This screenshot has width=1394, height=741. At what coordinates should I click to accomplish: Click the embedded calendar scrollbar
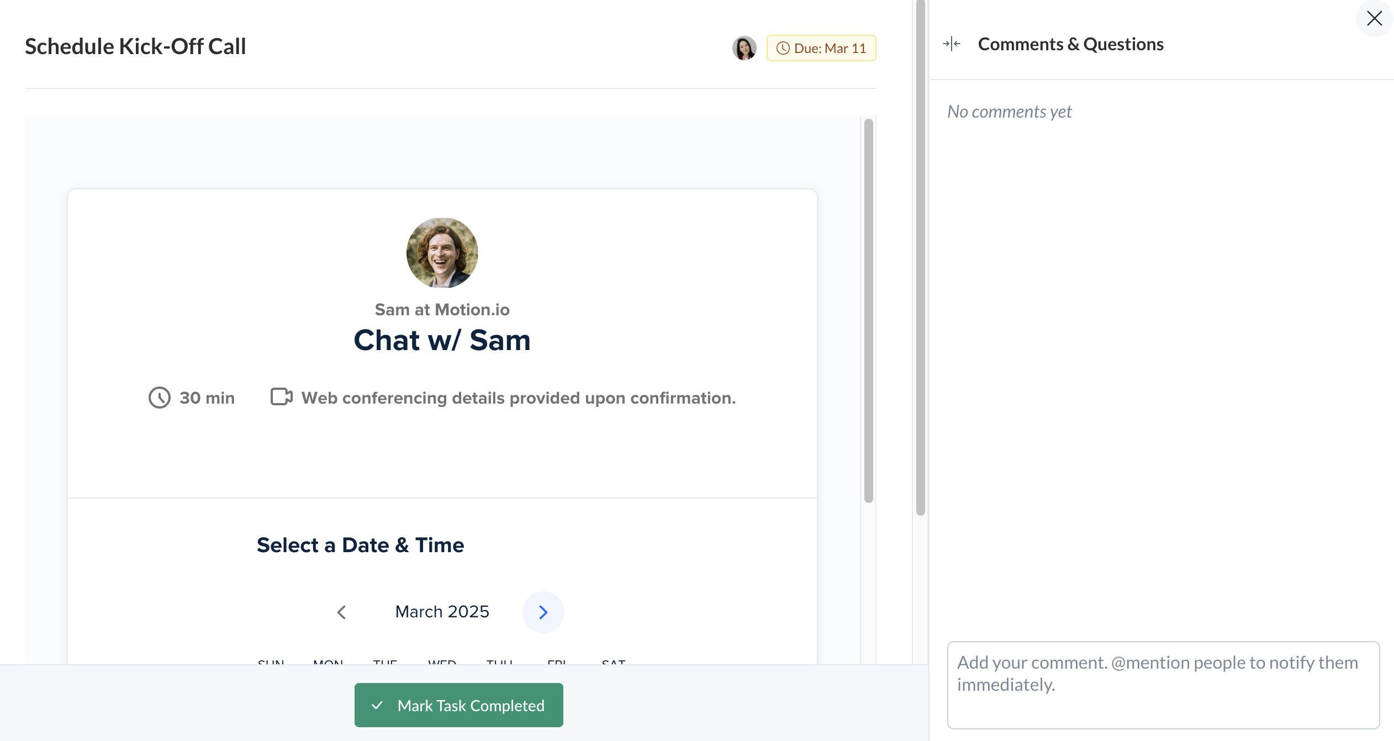click(x=868, y=309)
